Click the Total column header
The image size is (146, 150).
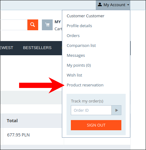coord(12,121)
